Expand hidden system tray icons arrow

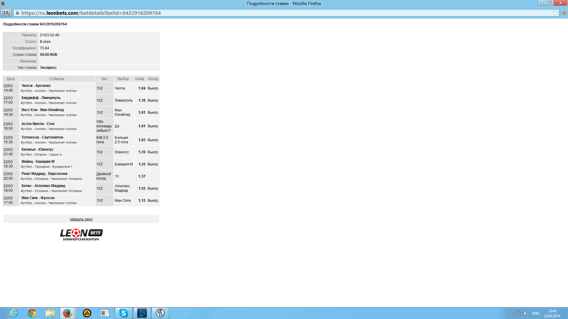[x=511, y=313]
